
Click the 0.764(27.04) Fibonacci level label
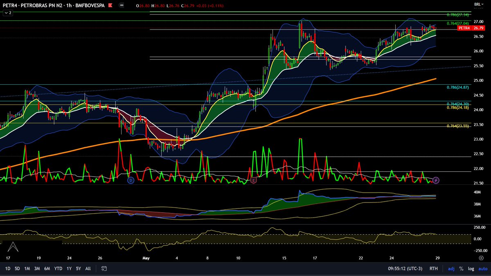click(x=458, y=23)
